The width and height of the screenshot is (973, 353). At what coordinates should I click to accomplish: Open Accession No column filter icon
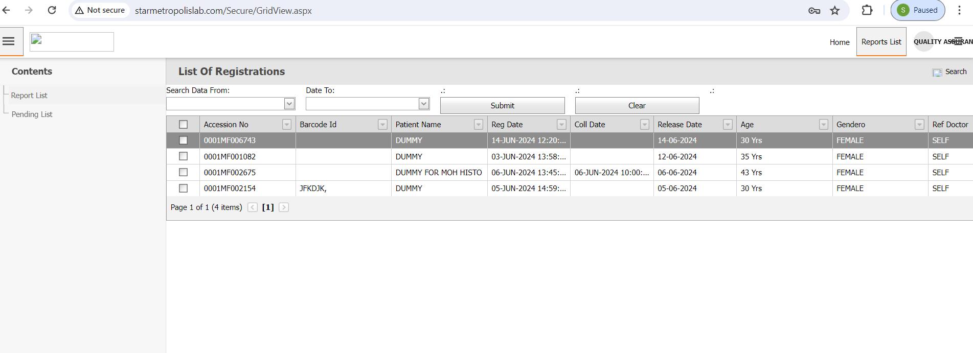287,125
